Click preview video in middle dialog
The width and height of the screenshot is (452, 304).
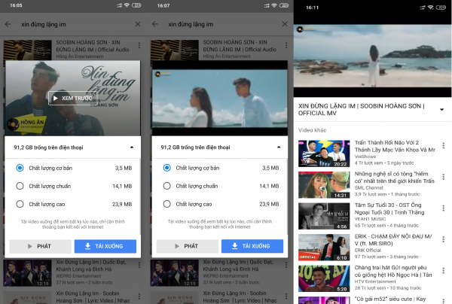pyautogui.click(x=220, y=99)
